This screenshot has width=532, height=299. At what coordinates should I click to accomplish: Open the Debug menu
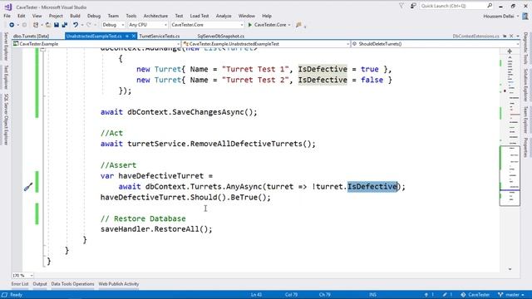pyautogui.click(x=94, y=16)
